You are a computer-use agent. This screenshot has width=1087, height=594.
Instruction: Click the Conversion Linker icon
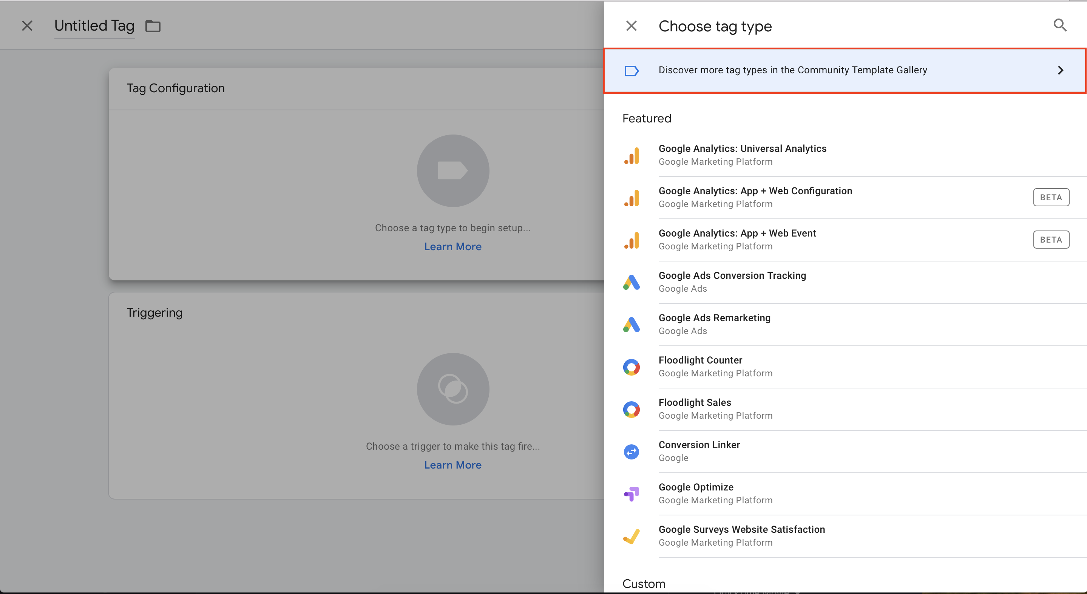tap(631, 451)
